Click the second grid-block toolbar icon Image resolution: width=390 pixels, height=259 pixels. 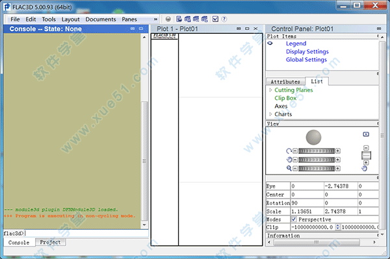coord(196,19)
